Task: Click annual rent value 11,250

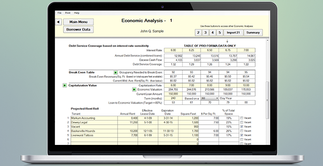Action: click(x=128, y=123)
